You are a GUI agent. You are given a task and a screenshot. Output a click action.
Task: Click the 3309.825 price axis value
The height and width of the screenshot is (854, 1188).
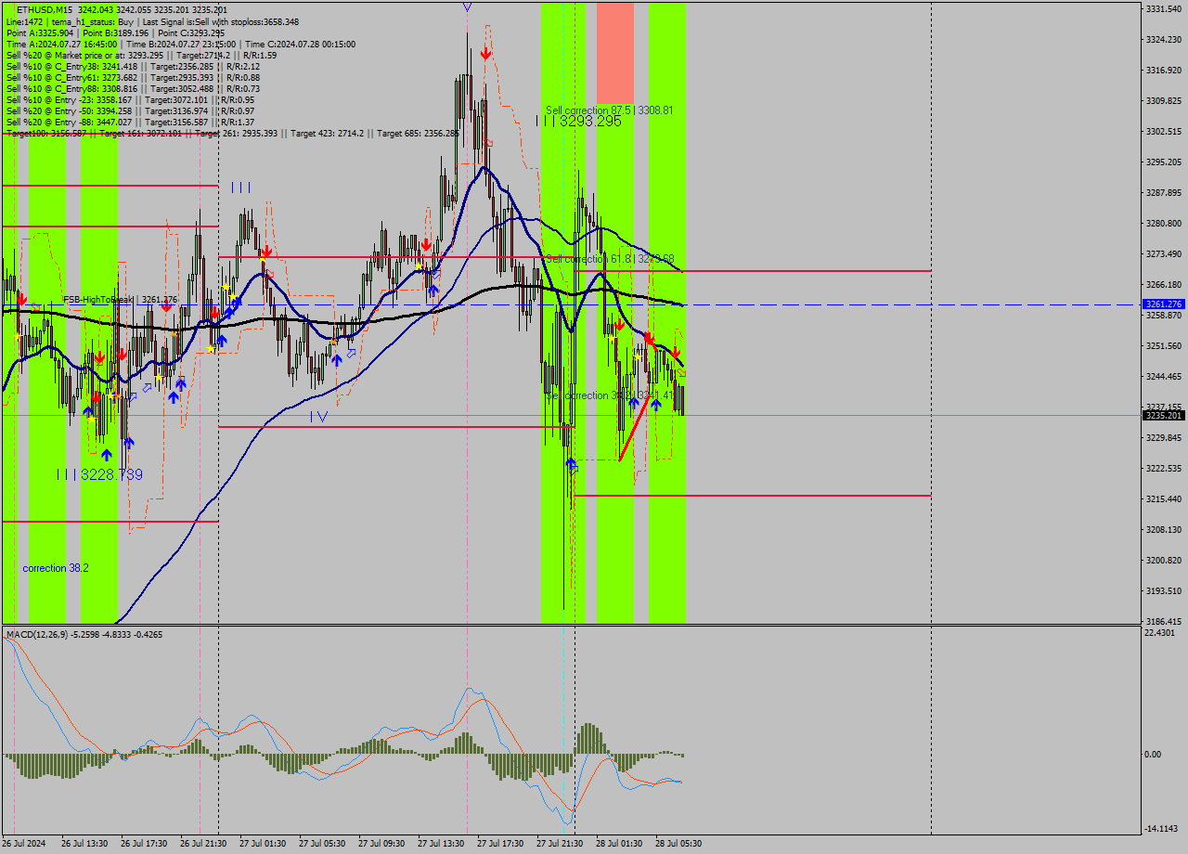click(x=1163, y=100)
